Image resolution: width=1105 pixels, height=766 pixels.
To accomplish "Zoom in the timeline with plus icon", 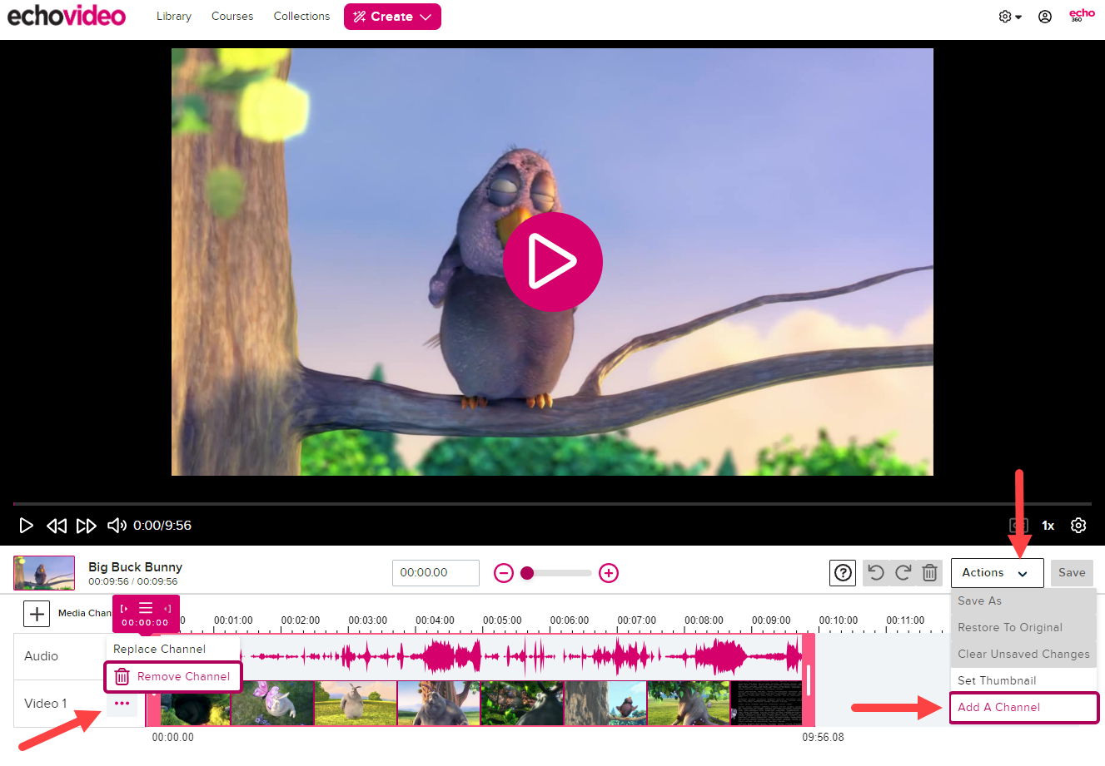I will 609,573.
